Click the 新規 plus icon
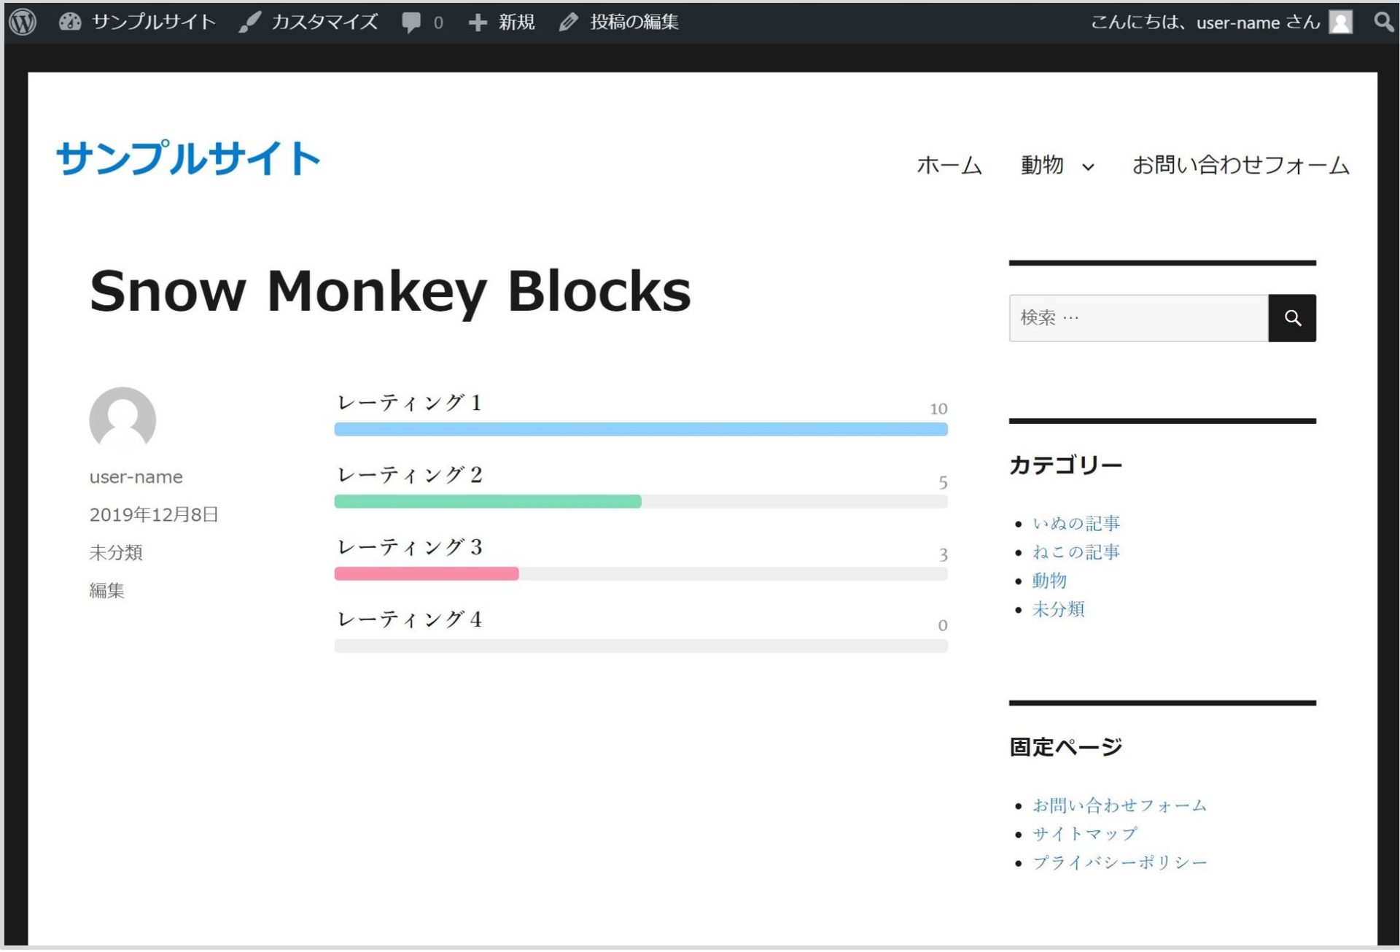Screen dimensions: 1400x952 (x=478, y=22)
